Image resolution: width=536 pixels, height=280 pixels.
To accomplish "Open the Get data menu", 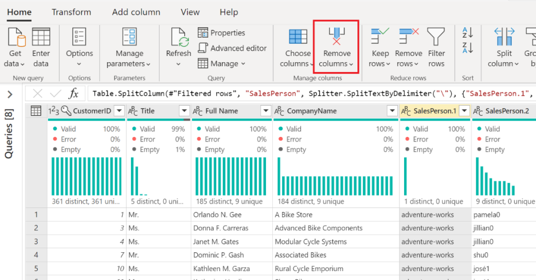I will 15,48.
